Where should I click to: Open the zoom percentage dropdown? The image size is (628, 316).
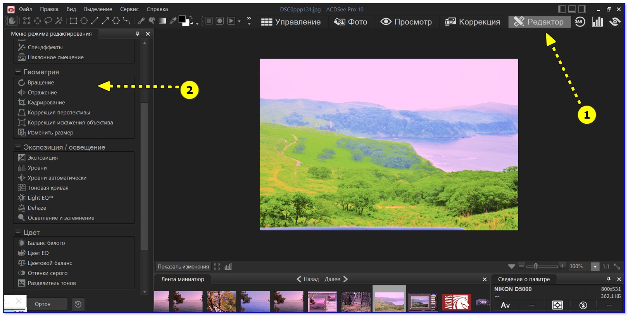[595, 267]
